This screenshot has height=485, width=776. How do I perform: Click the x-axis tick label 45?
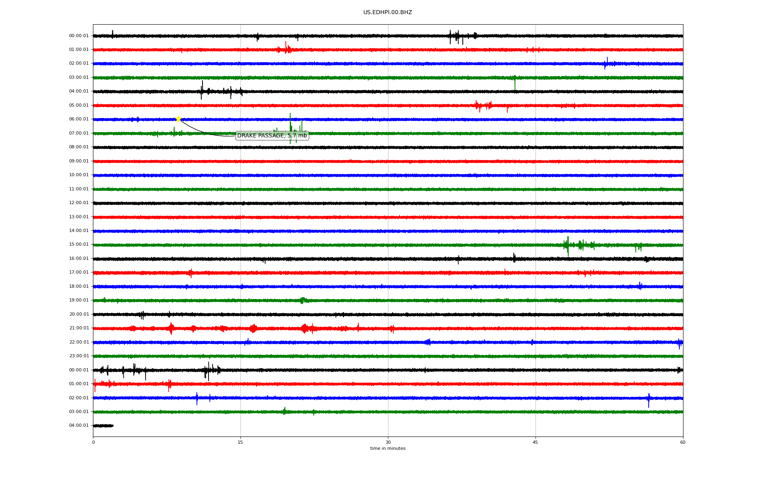pos(536,442)
